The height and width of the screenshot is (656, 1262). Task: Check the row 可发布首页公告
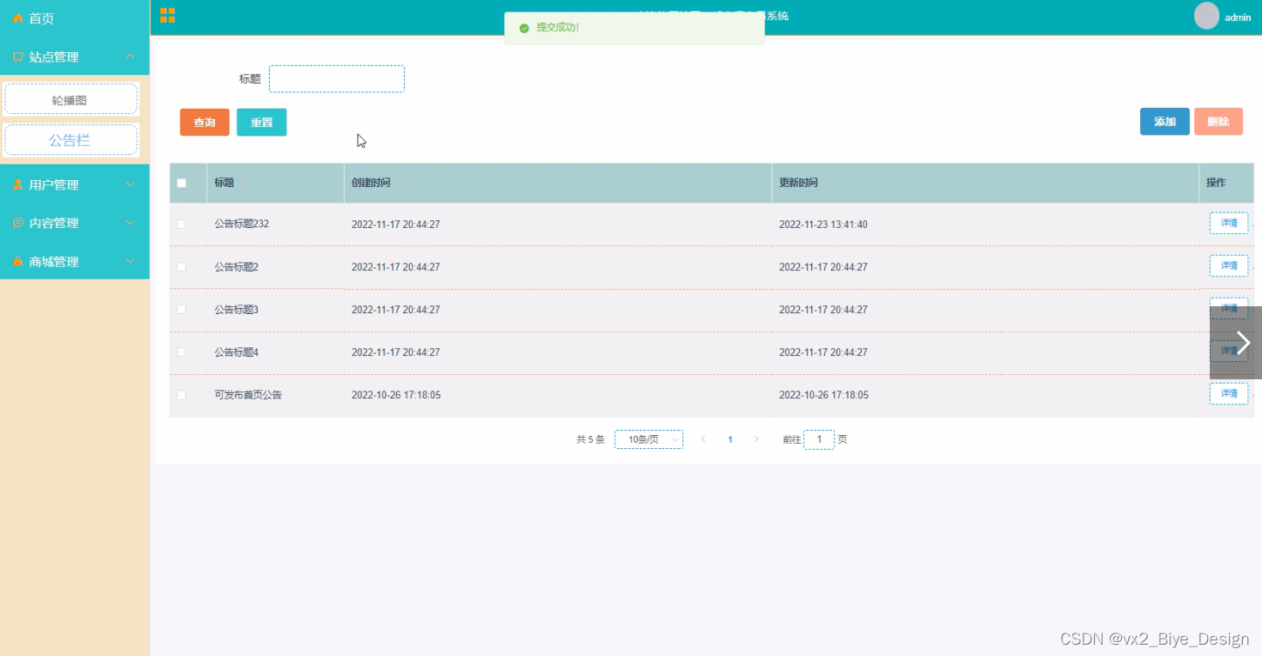[x=182, y=395]
